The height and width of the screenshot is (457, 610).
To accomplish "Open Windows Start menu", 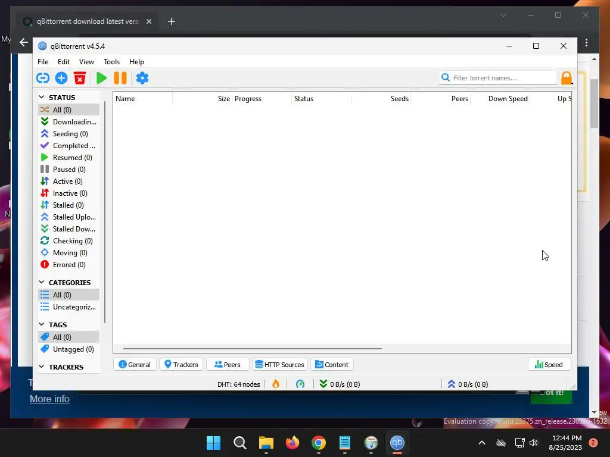I will [x=214, y=443].
